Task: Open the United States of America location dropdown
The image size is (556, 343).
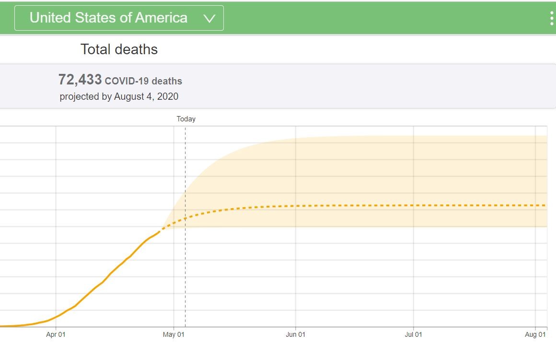Action: [x=119, y=18]
